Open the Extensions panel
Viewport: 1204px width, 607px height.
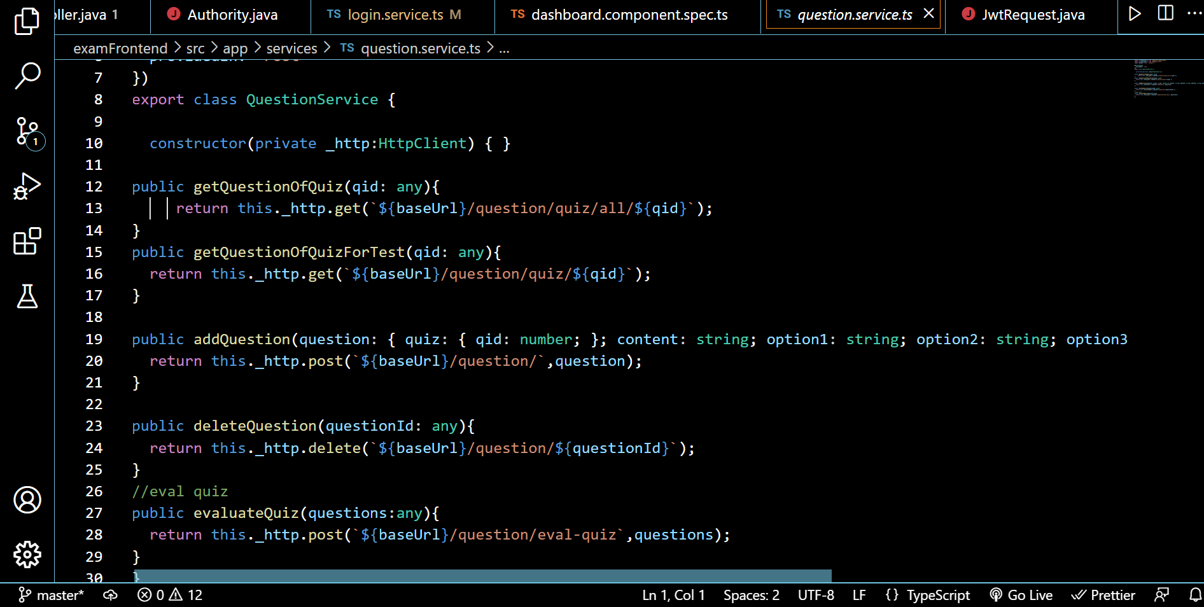[27, 242]
